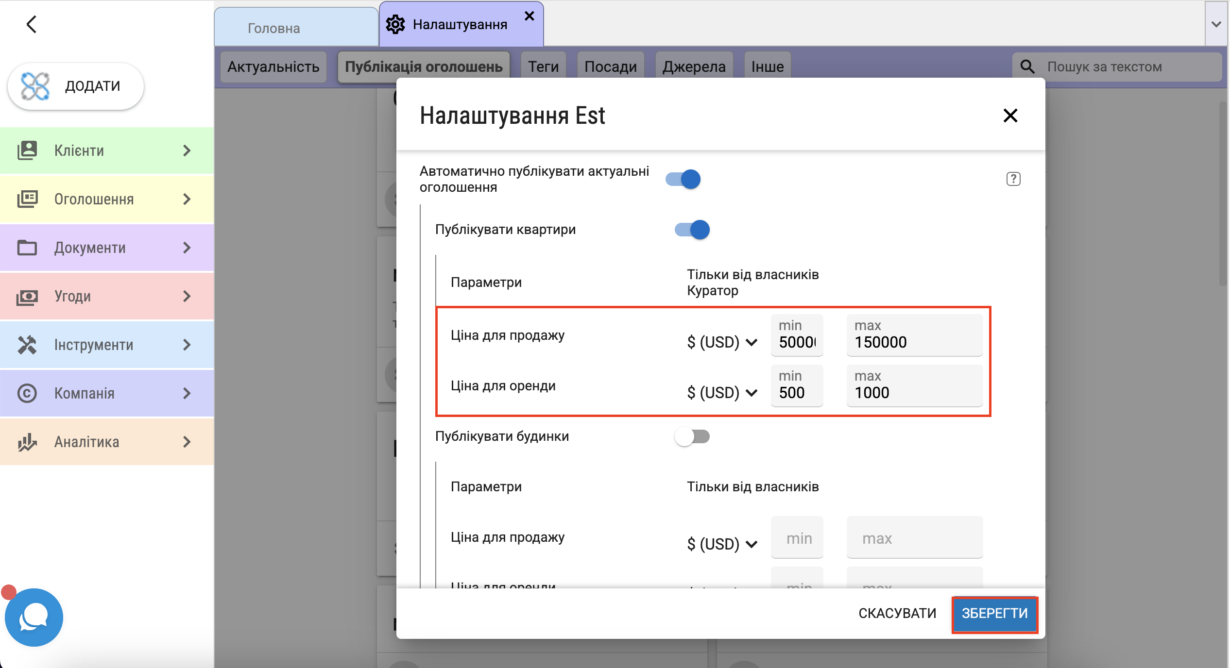Click the back arrow icon in sidebar
Image resolution: width=1230 pixels, height=668 pixels.
click(32, 24)
